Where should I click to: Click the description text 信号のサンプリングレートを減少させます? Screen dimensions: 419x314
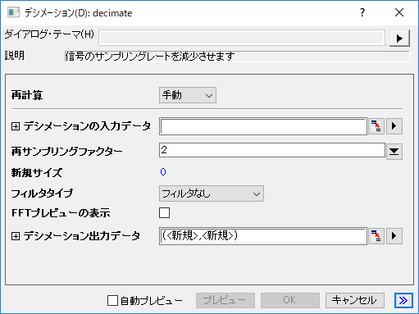click(x=150, y=57)
